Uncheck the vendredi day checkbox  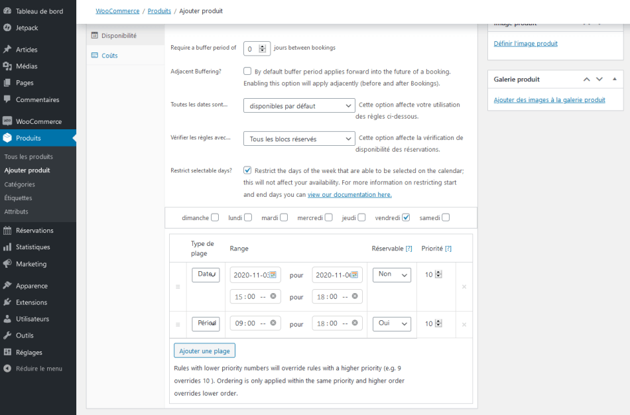click(x=406, y=217)
